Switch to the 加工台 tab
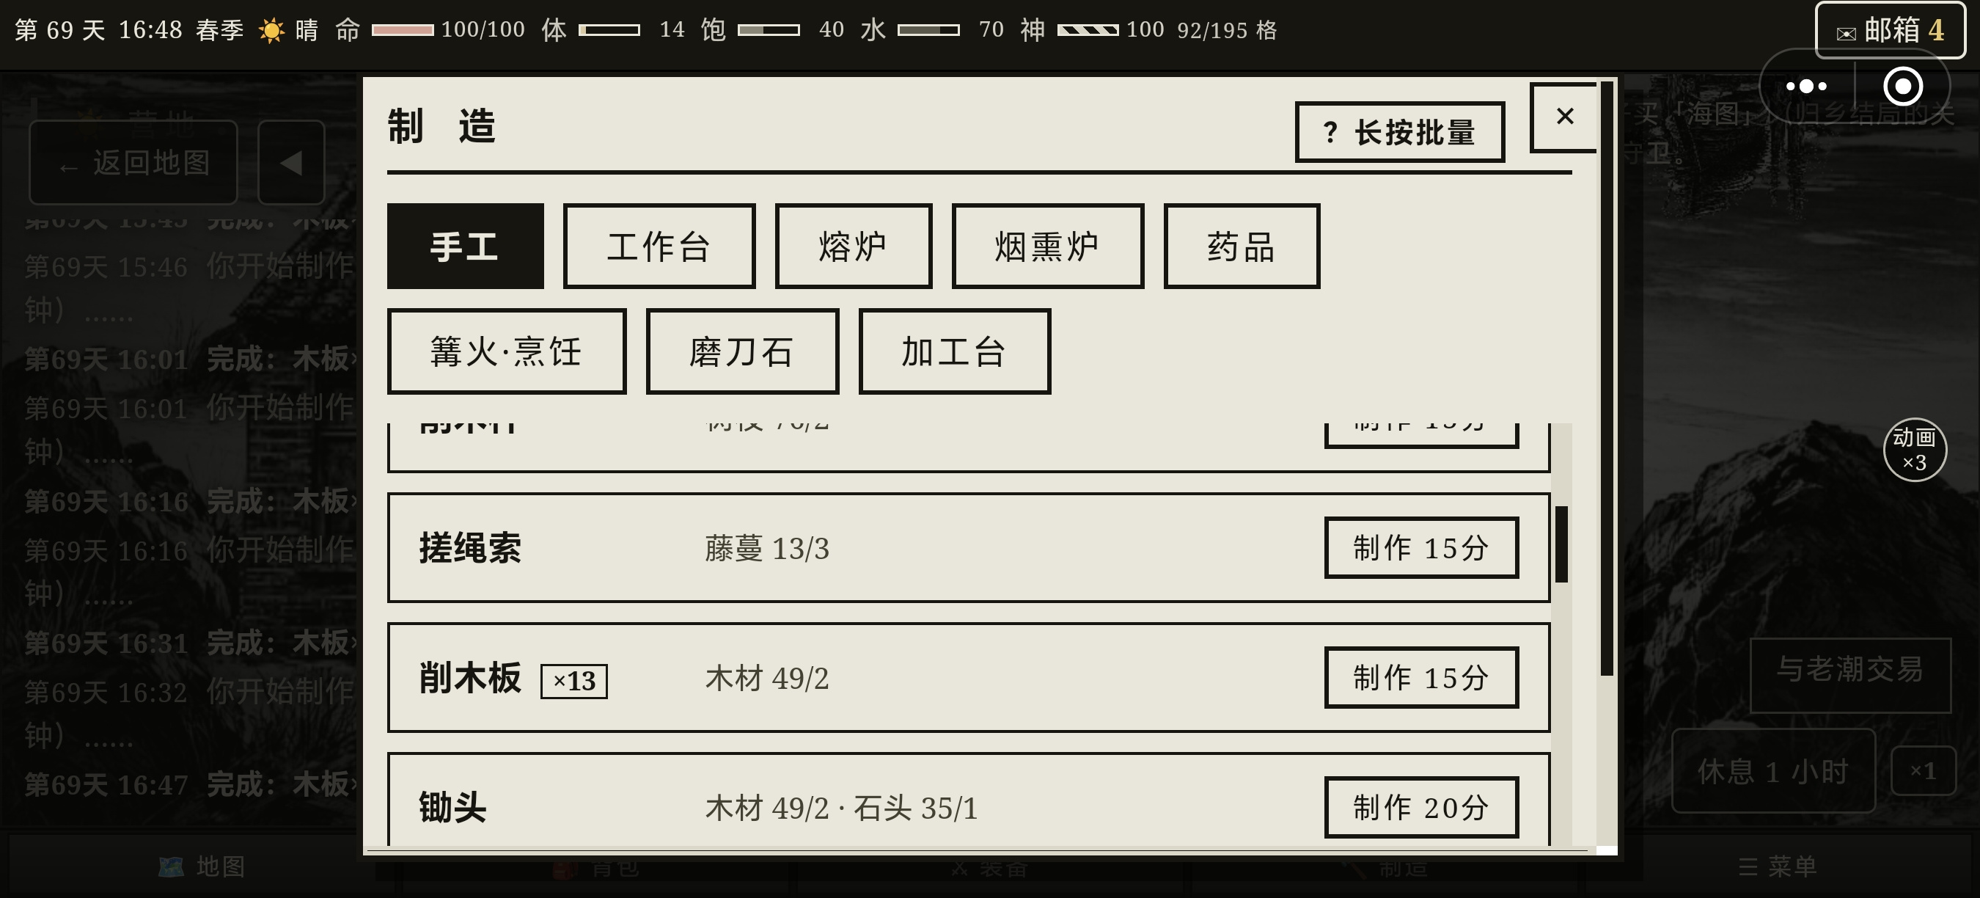Viewport: 1980px width, 898px height. coord(954,351)
